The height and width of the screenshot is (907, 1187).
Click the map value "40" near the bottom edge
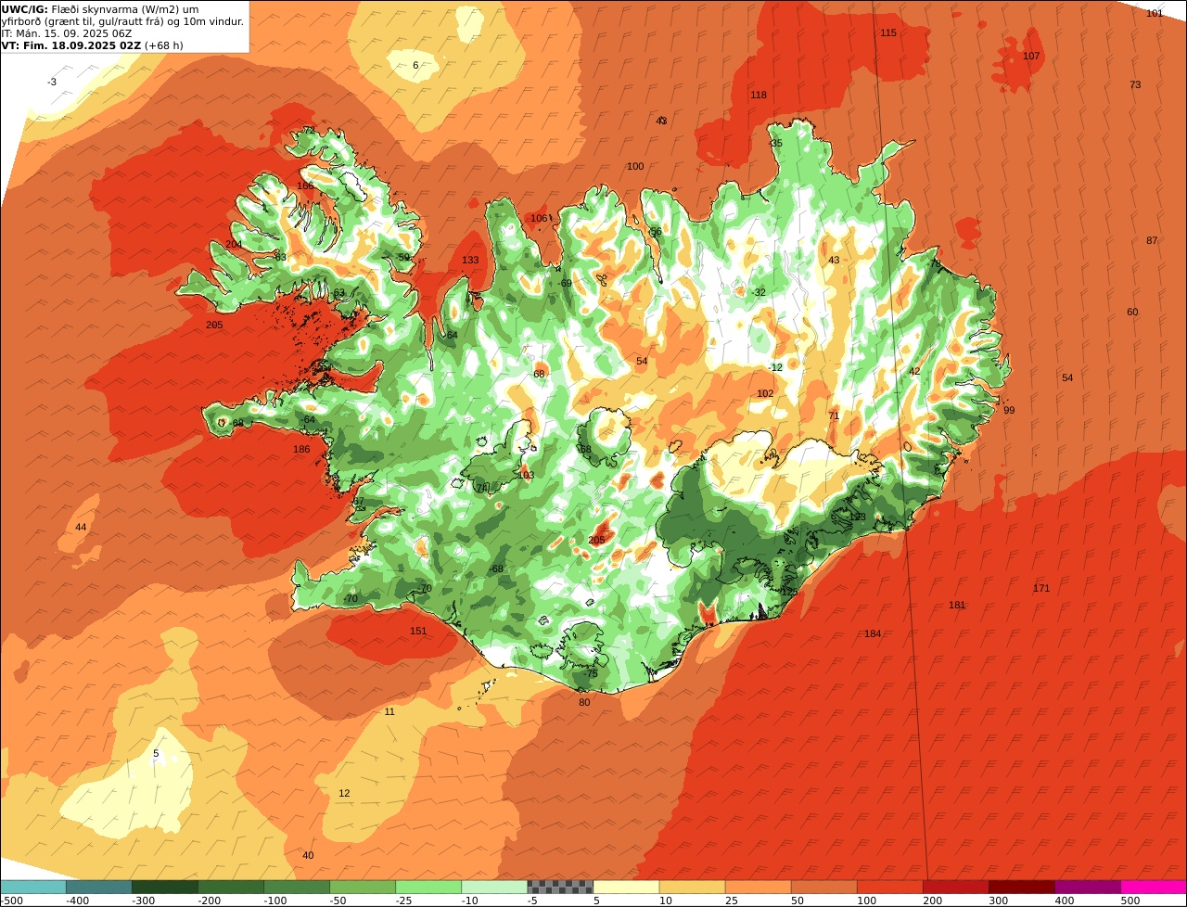click(x=308, y=855)
